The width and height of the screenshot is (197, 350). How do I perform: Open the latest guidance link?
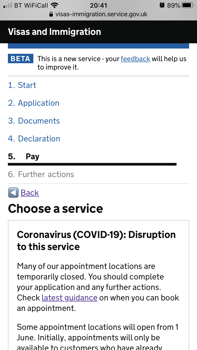point(70,298)
